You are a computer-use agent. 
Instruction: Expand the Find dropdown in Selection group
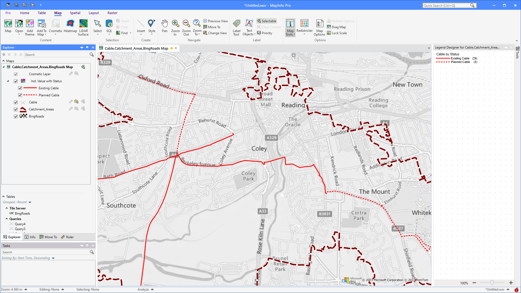click(130, 33)
